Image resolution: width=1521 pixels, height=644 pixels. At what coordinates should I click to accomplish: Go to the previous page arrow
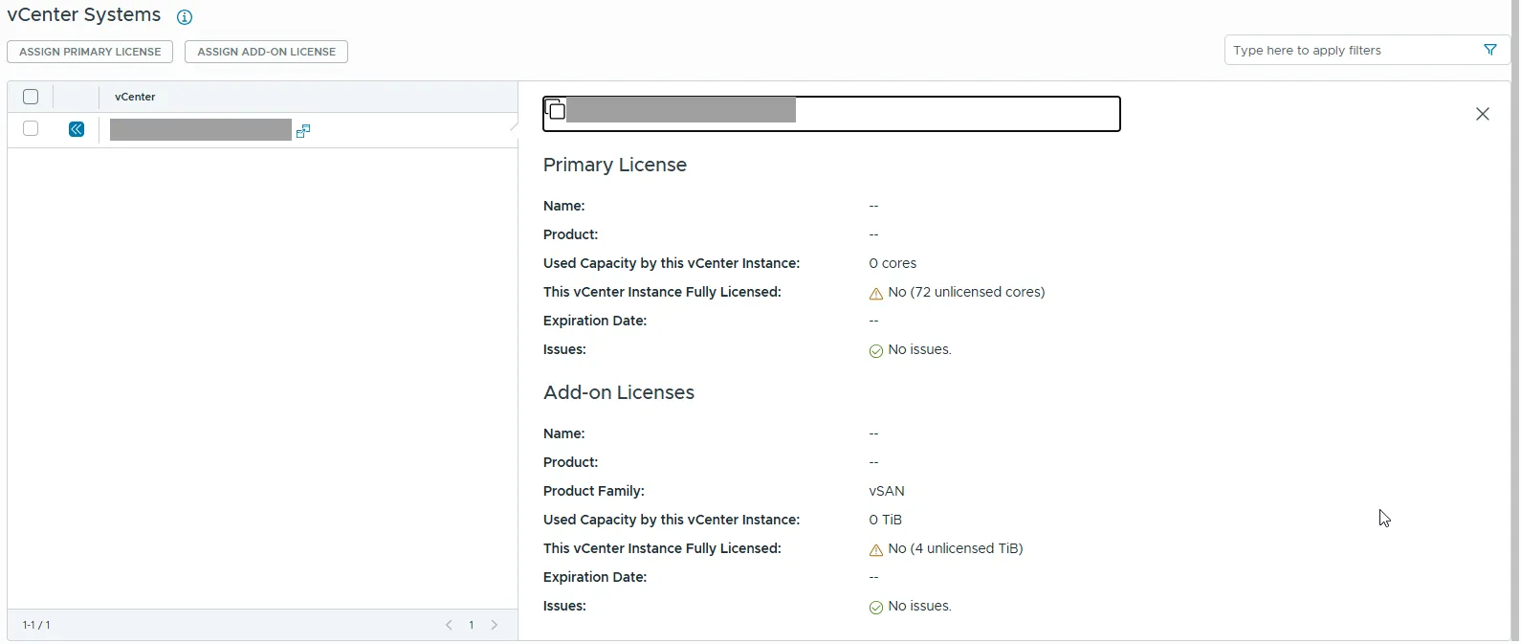tap(449, 625)
